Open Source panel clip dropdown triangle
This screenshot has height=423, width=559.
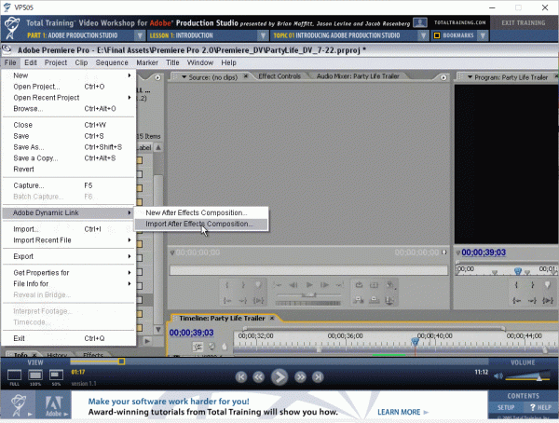(x=184, y=77)
